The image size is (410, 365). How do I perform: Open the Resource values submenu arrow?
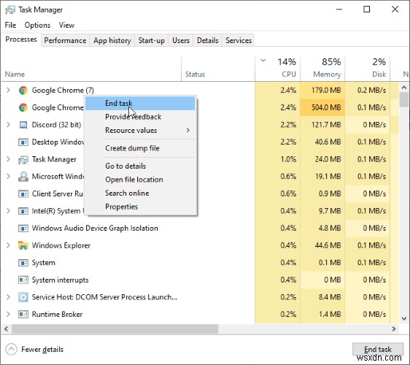point(188,130)
